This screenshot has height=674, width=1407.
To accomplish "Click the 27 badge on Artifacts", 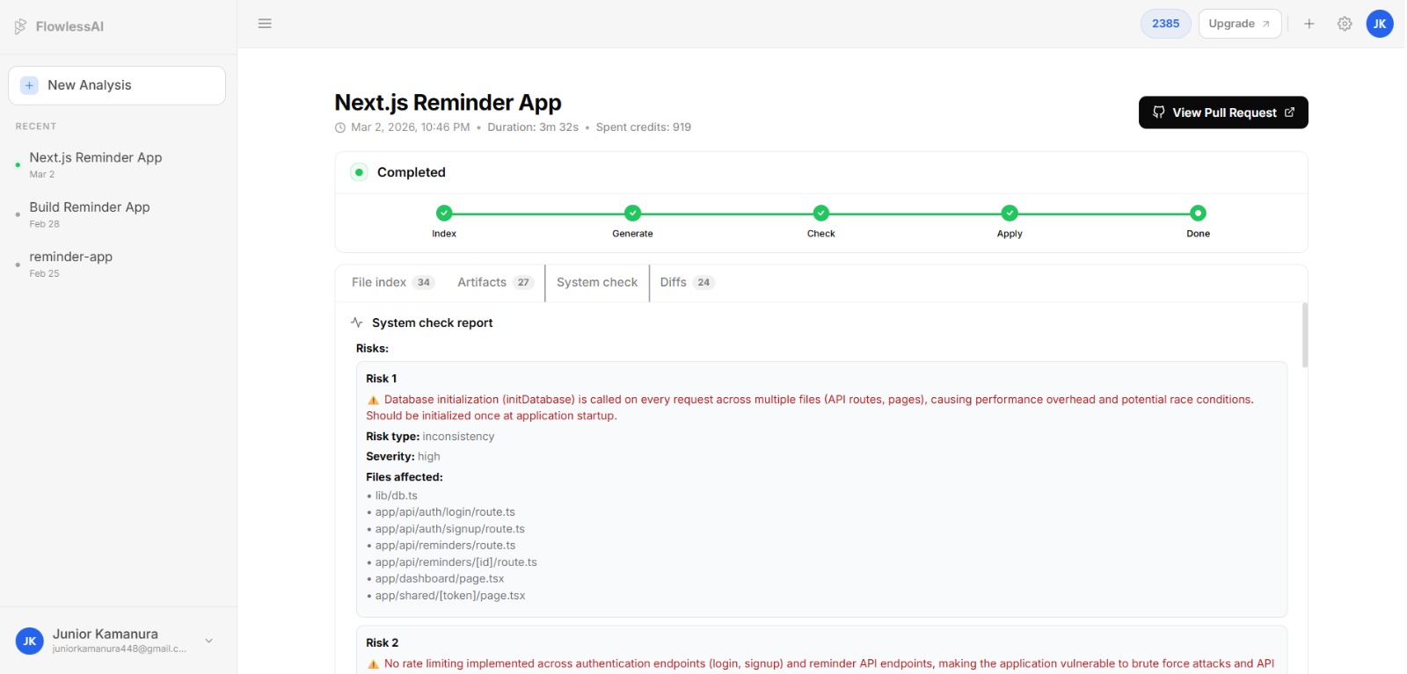I will (523, 282).
